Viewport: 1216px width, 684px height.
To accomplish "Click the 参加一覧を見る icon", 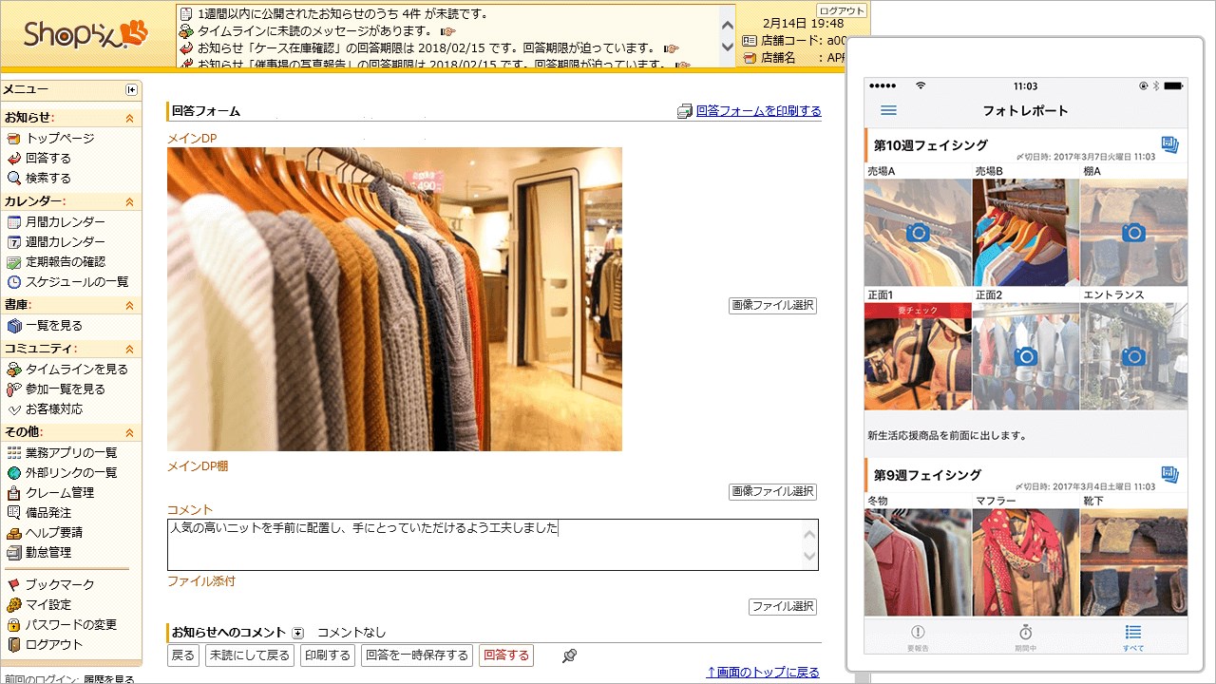I will [14, 389].
